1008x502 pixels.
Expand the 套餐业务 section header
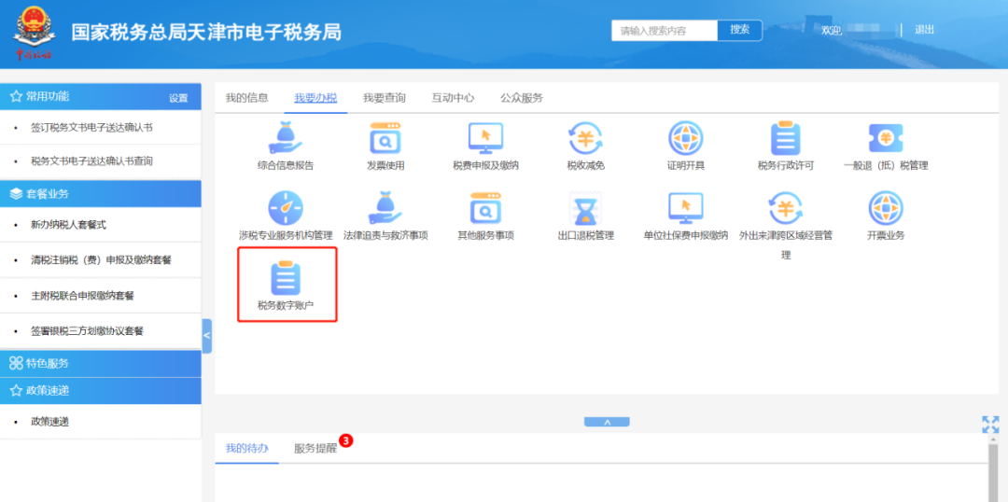click(x=100, y=193)
